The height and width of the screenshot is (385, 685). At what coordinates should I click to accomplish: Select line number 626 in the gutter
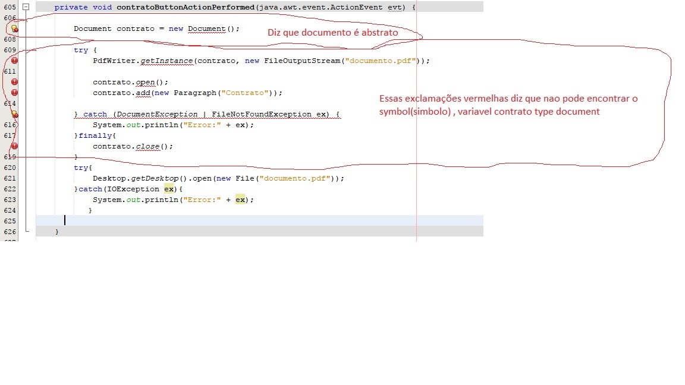[10, 232]
